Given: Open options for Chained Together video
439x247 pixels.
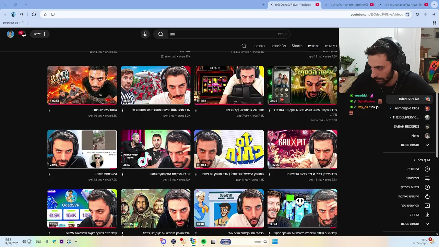Looking at the screenshot, I should [x=49, y=110].
